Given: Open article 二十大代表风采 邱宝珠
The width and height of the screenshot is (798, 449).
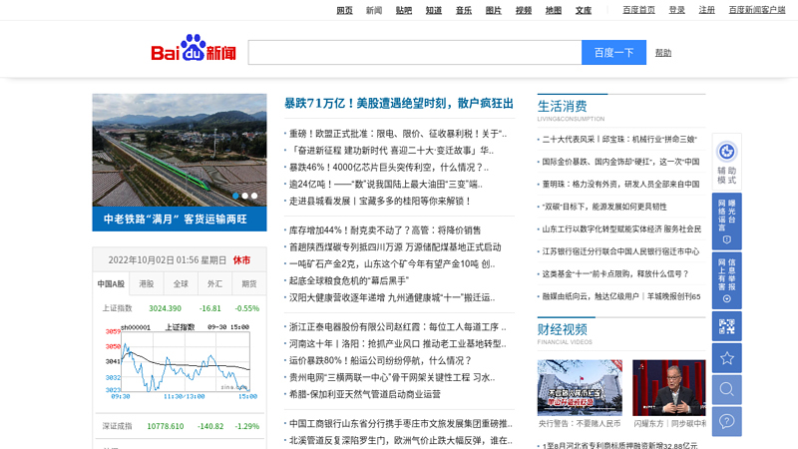Looking at the screenshot, I should [619, 139].
